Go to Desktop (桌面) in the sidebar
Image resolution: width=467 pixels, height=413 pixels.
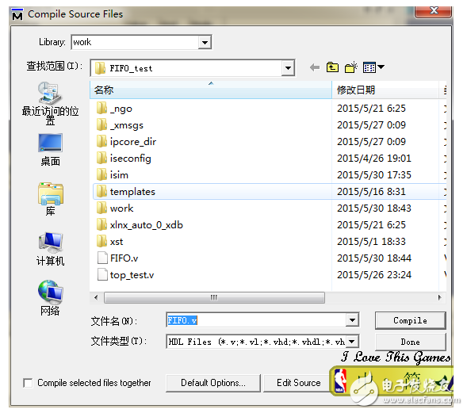click(50, 150)
